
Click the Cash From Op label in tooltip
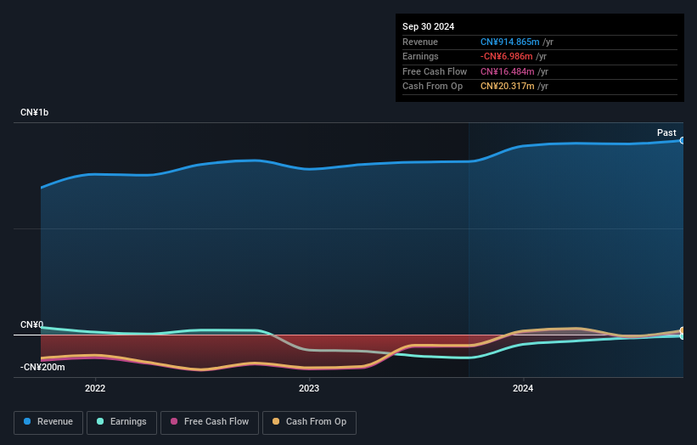point(432,87)
